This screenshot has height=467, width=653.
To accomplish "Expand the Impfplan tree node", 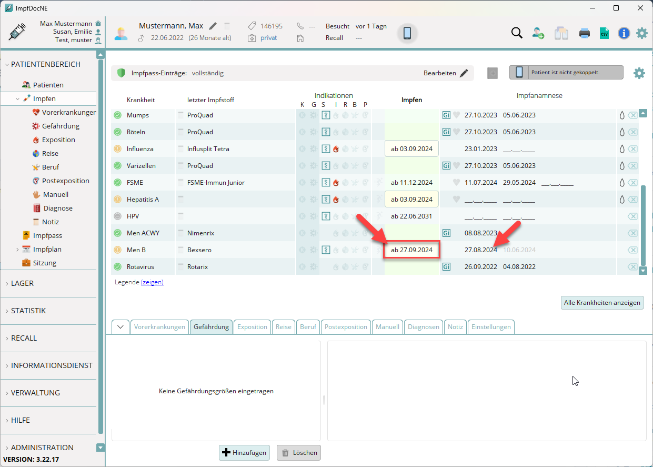I will (17, 249).
